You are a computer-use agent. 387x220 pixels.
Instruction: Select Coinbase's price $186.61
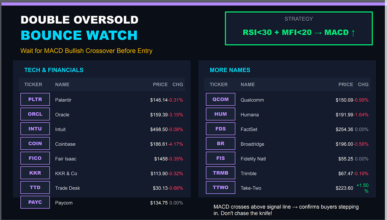[x=159, y=144]
